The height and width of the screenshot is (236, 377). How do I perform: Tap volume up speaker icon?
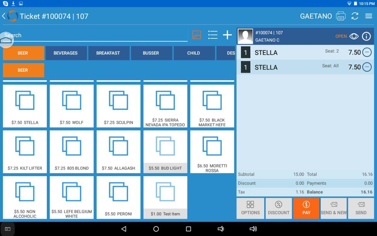[x=253, y=229]
